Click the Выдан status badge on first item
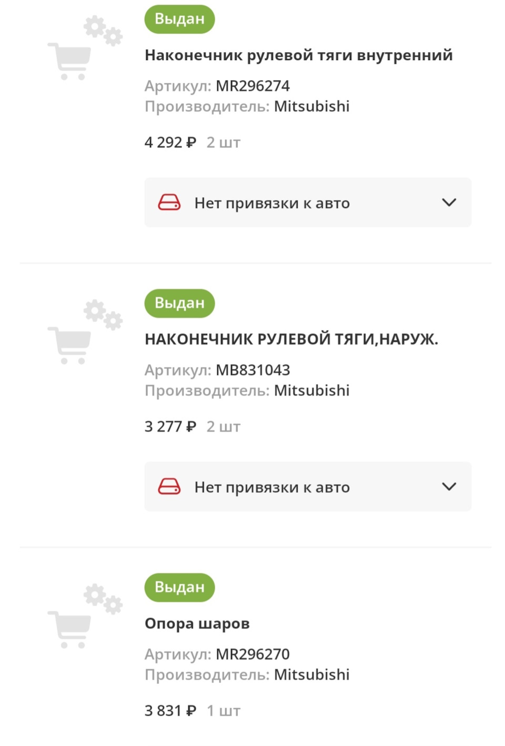The height and width of the screenshot is (746, 505). click(x=179, y=19)
